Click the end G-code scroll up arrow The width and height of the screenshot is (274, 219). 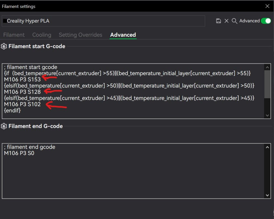(267, 147)
